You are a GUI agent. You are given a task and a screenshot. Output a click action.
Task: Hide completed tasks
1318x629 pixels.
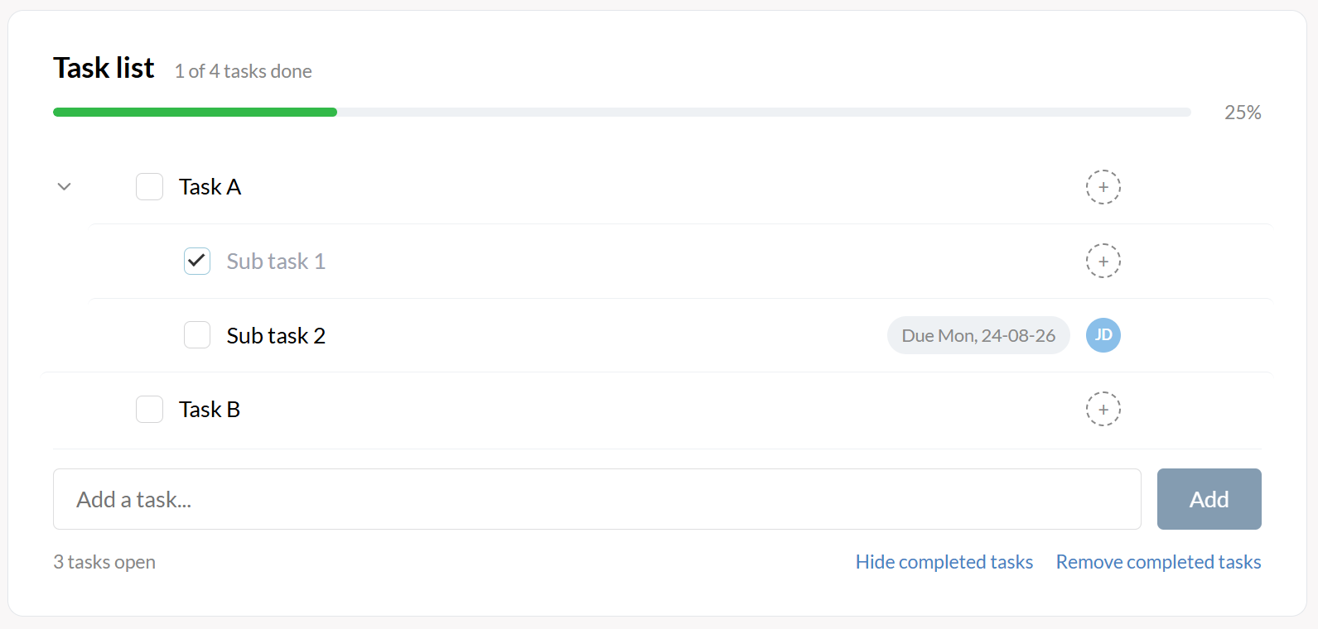pos(944,562)
